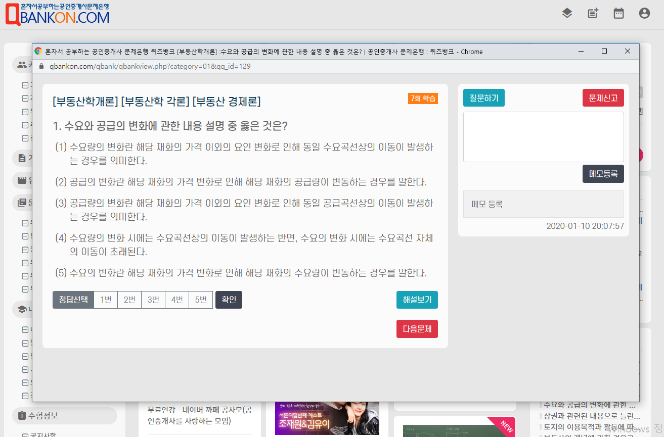This screenshot has height=437, width=664.
Task: Choose answer option 5번
Action: point(201,300)
